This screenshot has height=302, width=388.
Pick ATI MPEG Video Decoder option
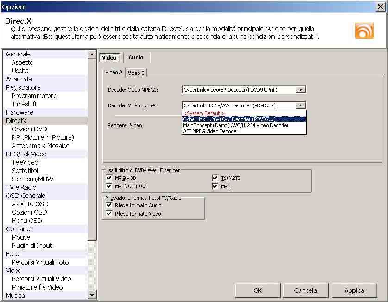(211, 131)
